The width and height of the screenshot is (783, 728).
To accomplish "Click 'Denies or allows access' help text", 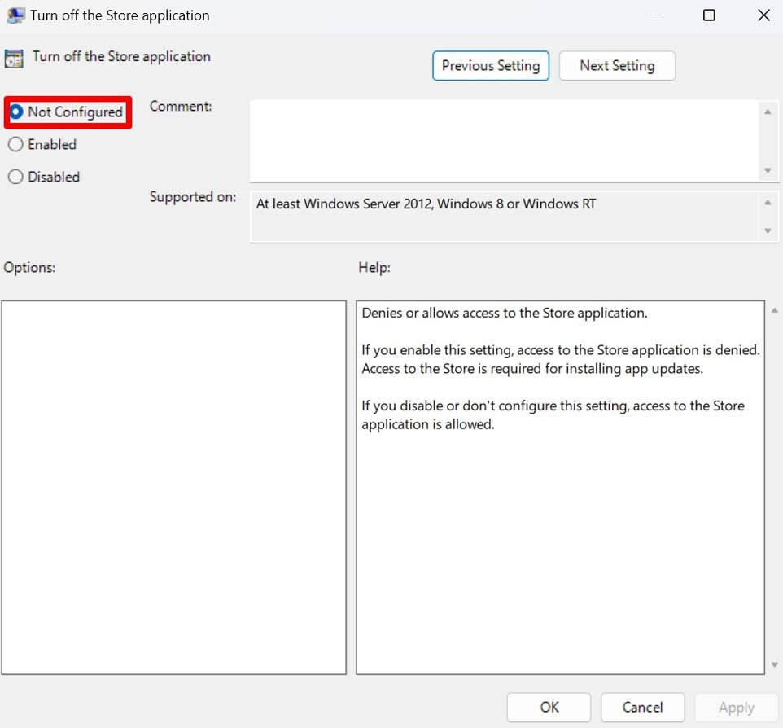I will click(504, 314).
